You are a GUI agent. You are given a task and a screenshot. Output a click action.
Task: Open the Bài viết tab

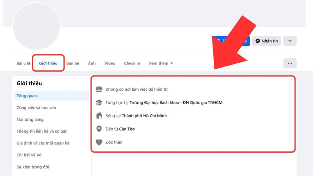(23, 63)
